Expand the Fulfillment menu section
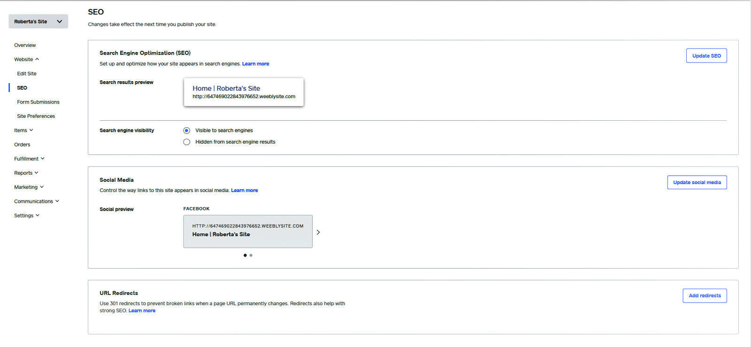 click(x=29, y=159)
